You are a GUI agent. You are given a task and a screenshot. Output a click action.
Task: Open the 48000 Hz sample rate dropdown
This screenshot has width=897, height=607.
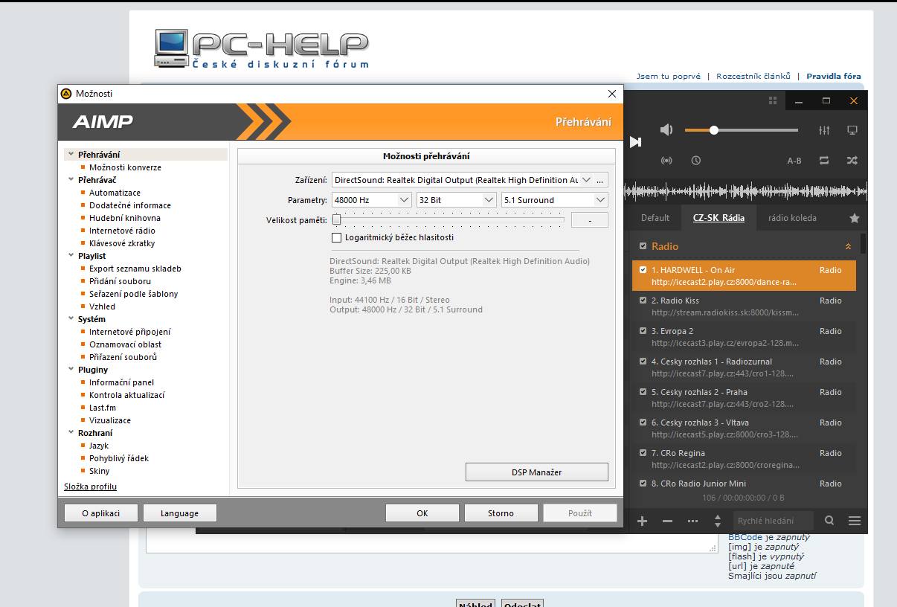coord(372,200)
